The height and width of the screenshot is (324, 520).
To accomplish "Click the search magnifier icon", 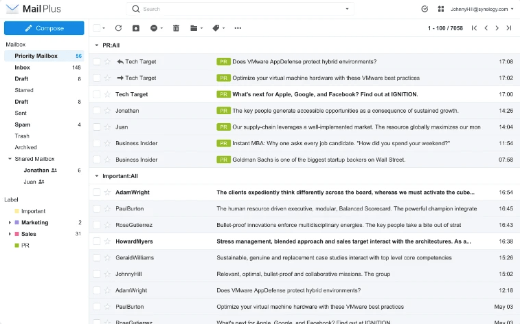I will click(x=135, y=9).
